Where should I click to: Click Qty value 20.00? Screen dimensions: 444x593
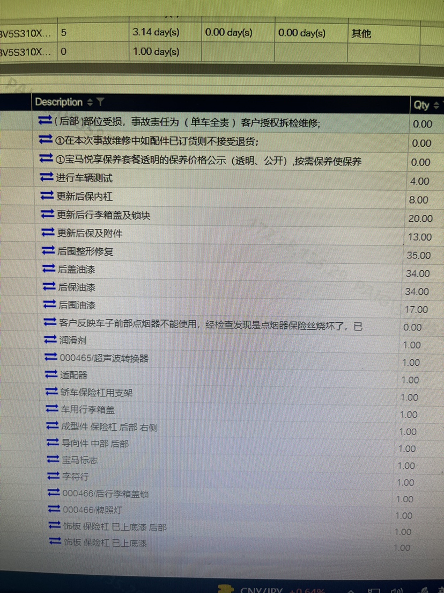click(x=420, y=219)
